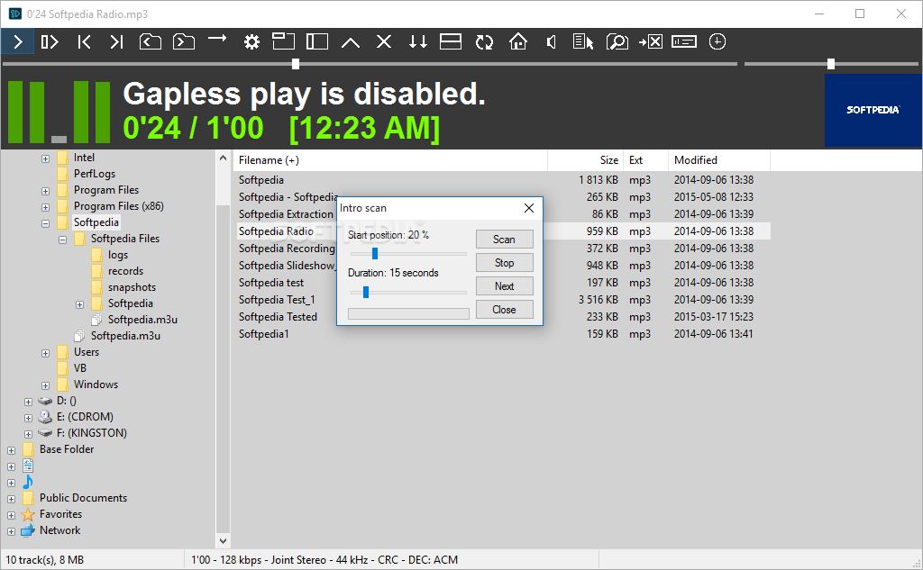Click the home folder icon

pos(518,41)
